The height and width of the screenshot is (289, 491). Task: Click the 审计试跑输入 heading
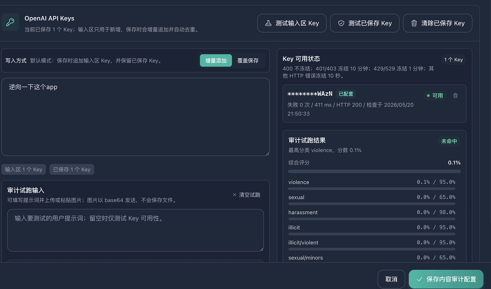[26, 190]
